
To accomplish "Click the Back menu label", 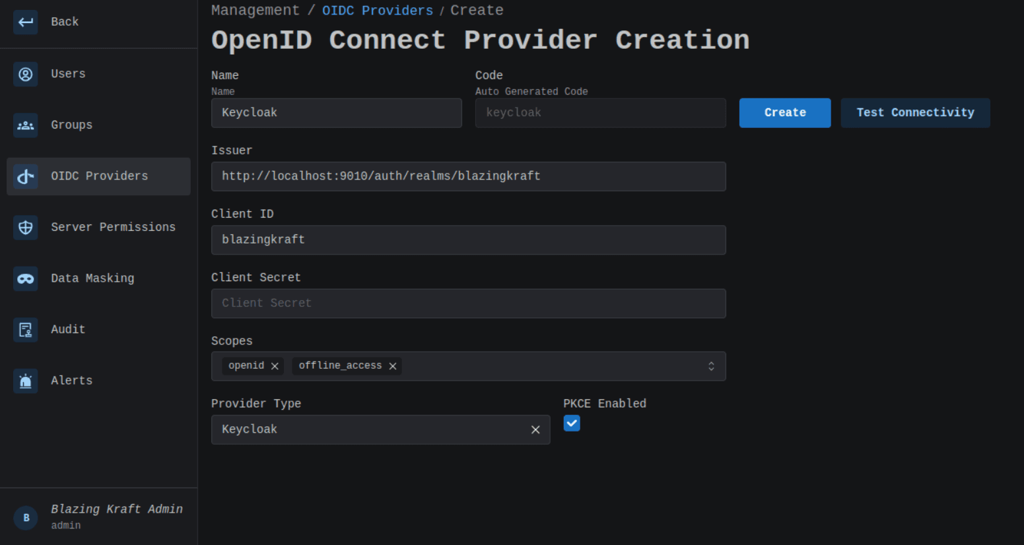I will 65,22.
